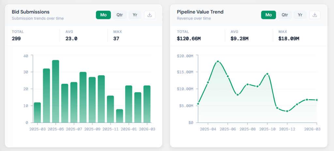
Task: Switch Bid Submissions to Qtr view
Action: pos(119,15)
